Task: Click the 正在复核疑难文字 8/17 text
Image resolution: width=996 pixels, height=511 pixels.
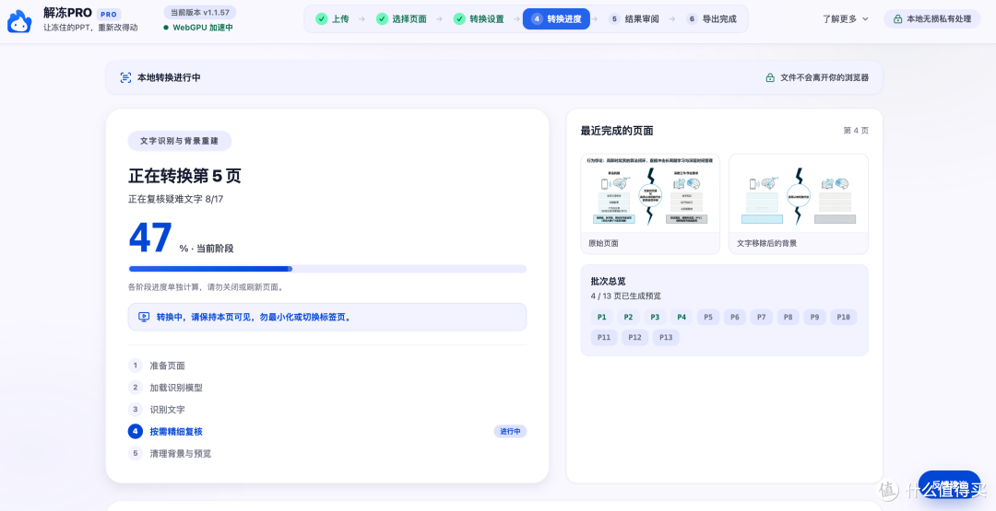Action: [x=176, y=199]
